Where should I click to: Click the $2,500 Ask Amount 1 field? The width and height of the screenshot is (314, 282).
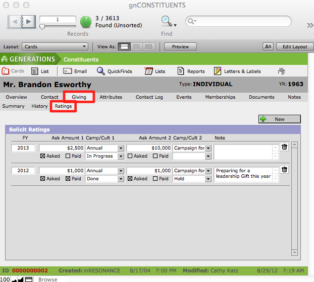click(61, 148)
